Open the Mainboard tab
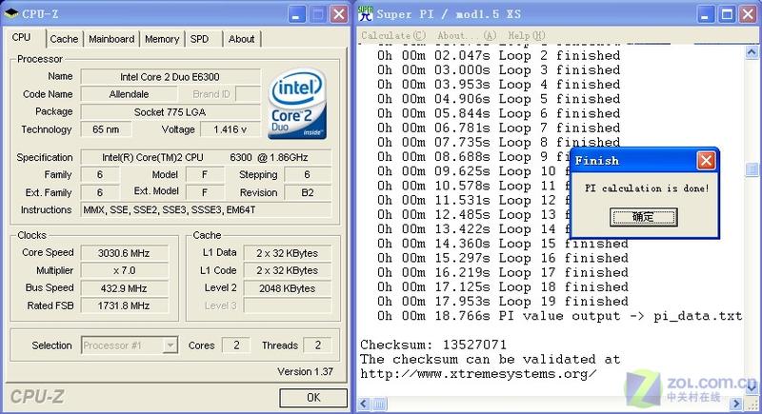 (x=111, y=39)
